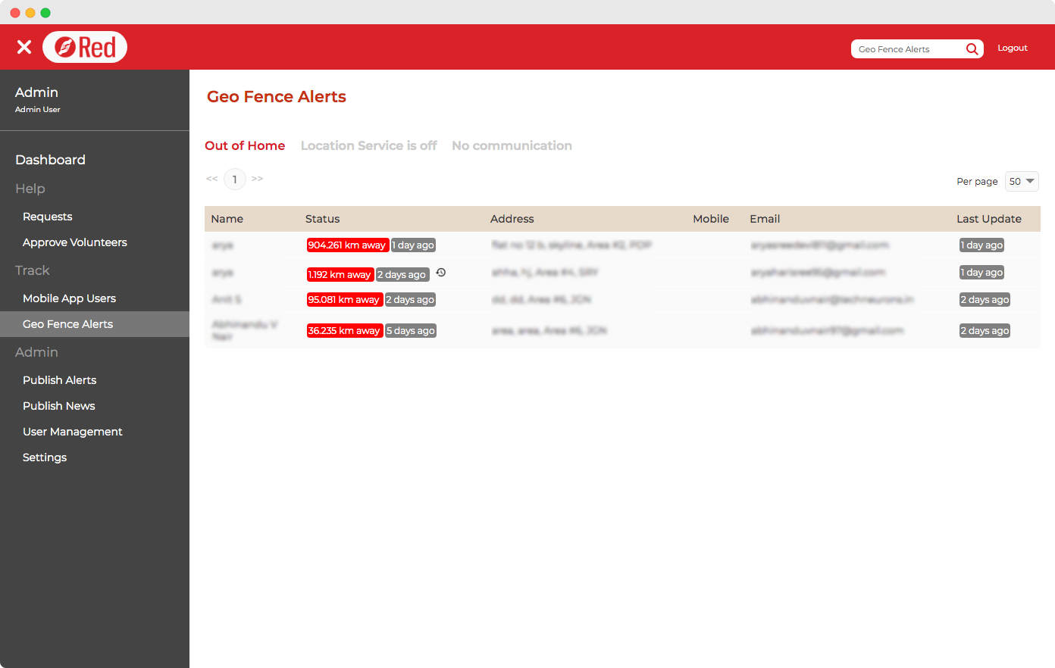Click the search magnifier icon

tap(972, 49)
